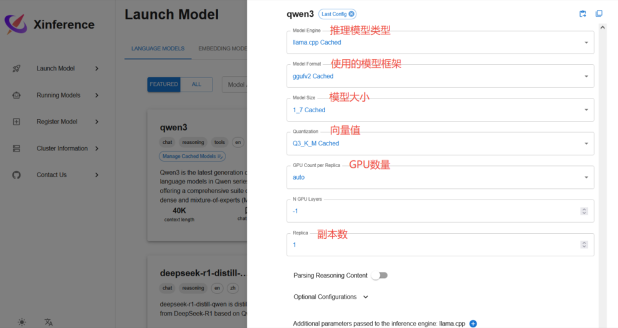Click the Cluster Information server icon
Image resolution: width=618 pixels, height=328 pixels.
point(16,148)
